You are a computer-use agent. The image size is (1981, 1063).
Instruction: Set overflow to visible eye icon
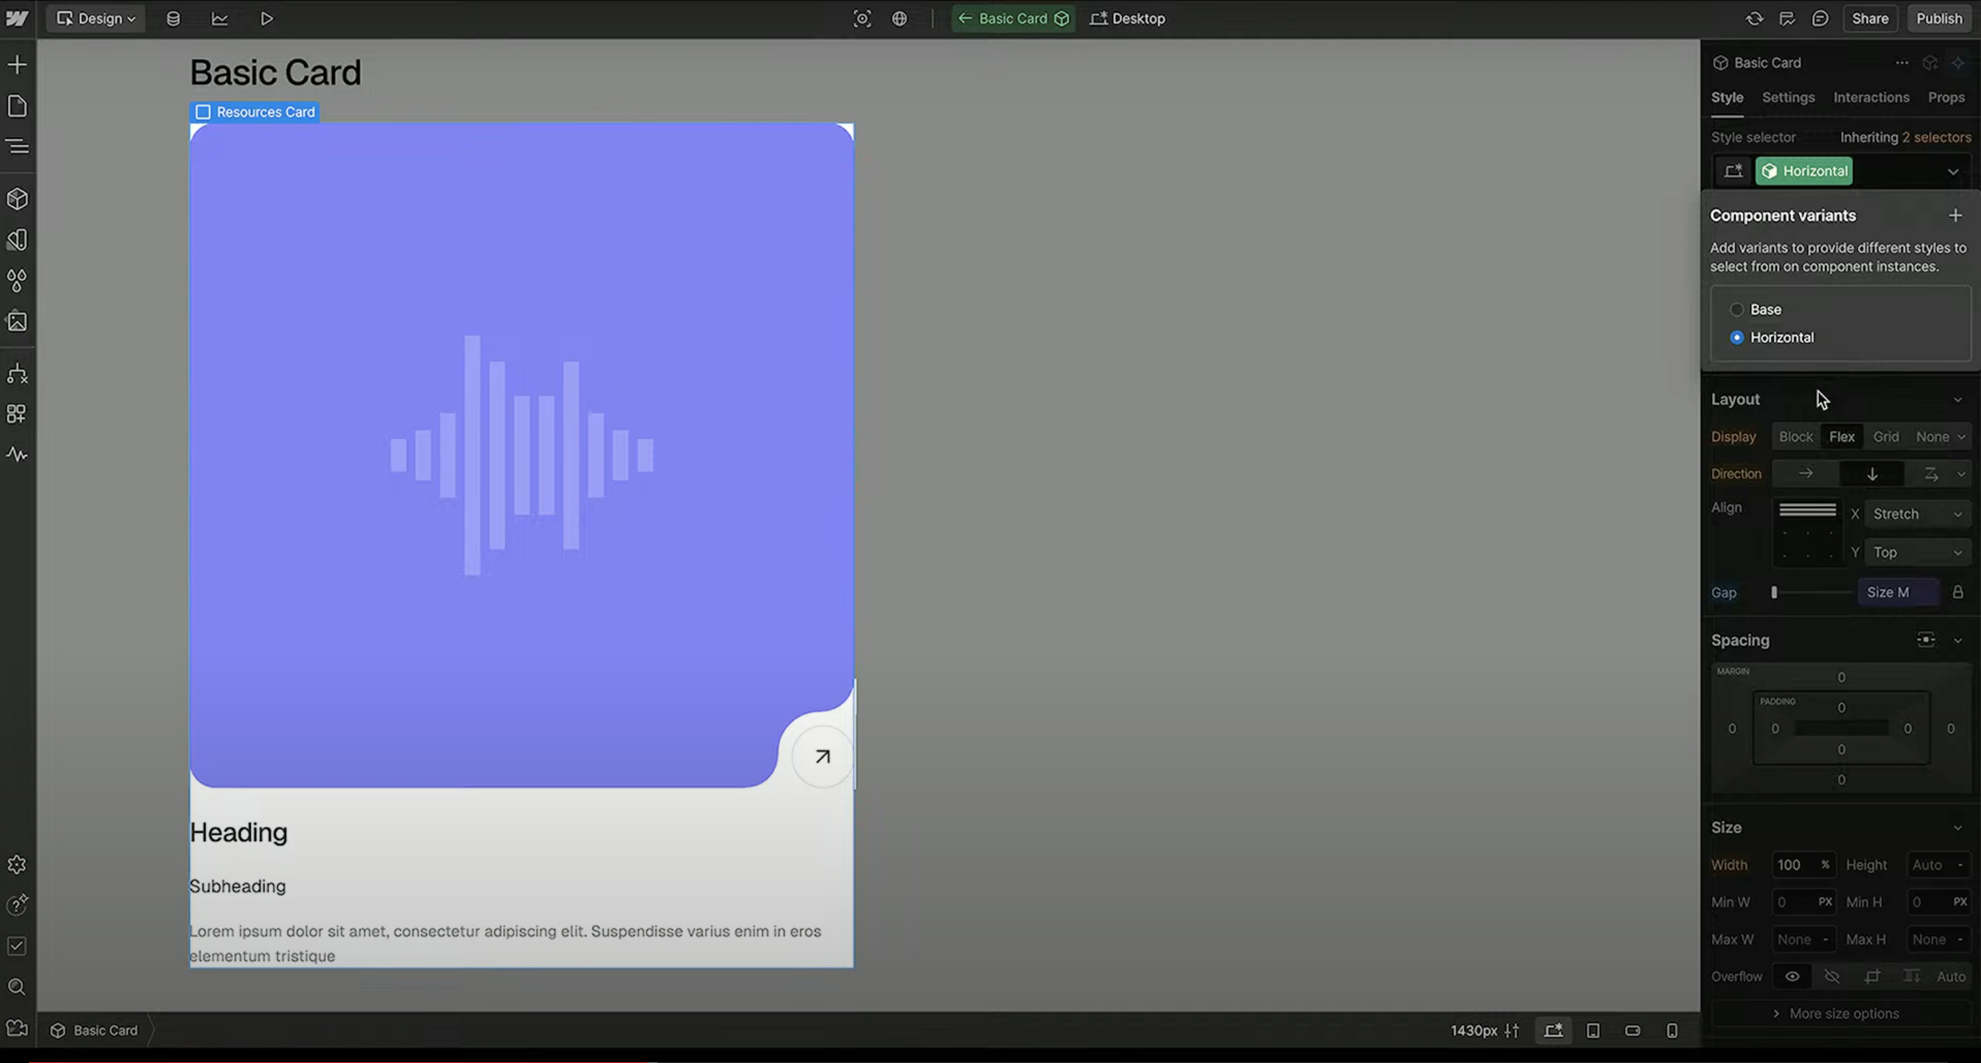(1792, 976)
